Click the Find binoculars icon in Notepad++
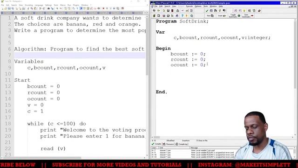Image resolution: width=298 pixels, height=168 pixels. 48,8
